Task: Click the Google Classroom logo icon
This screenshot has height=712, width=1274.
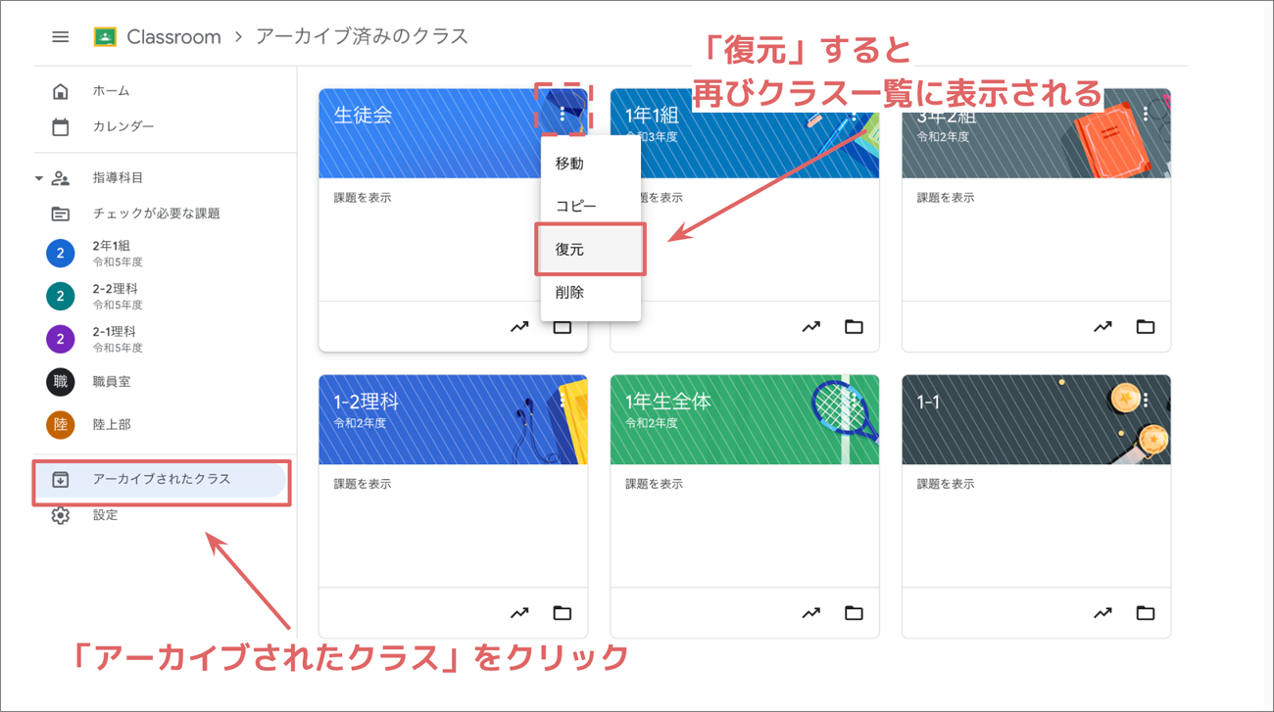Action: 105,37
